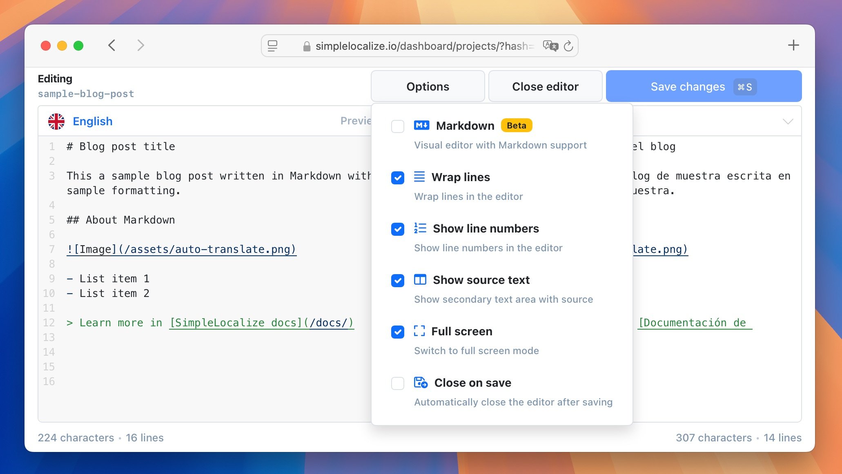Click '14 lines' count in footer
Screen dimensions: 842x474
(782, 438)
